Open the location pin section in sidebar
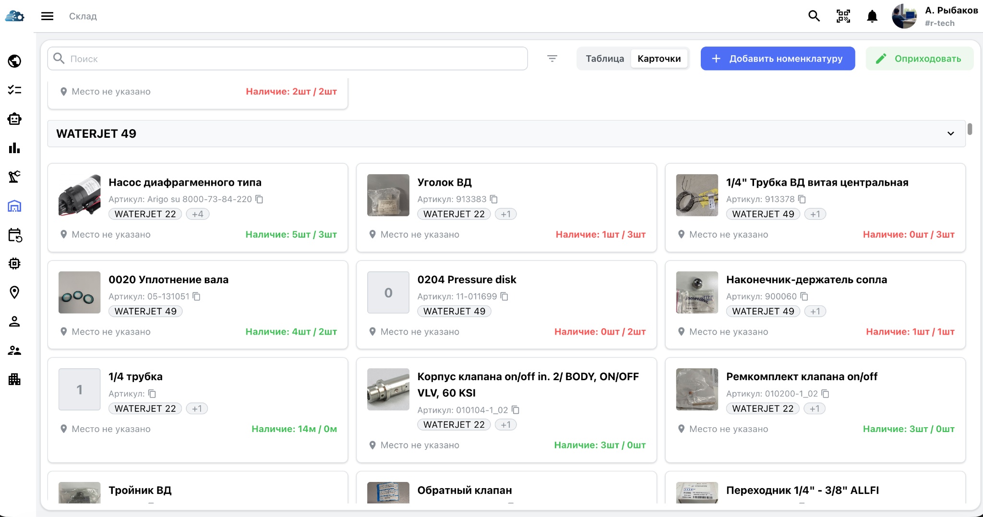The width and height of the screenshot is (983, 517). click(14, 292)
